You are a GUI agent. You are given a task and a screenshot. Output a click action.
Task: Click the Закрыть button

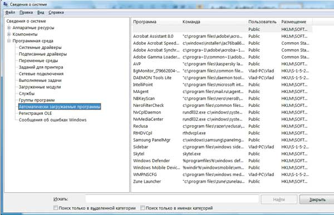pos(317,199)
